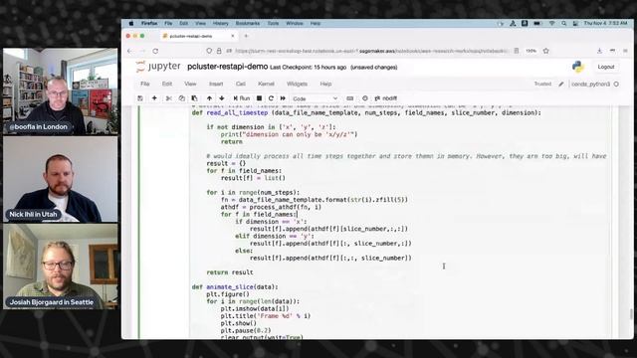This screenshot has width=637, height=358.
Task: Click the 'def animate_slice(data):' line
Action: (x=235, y=287)
